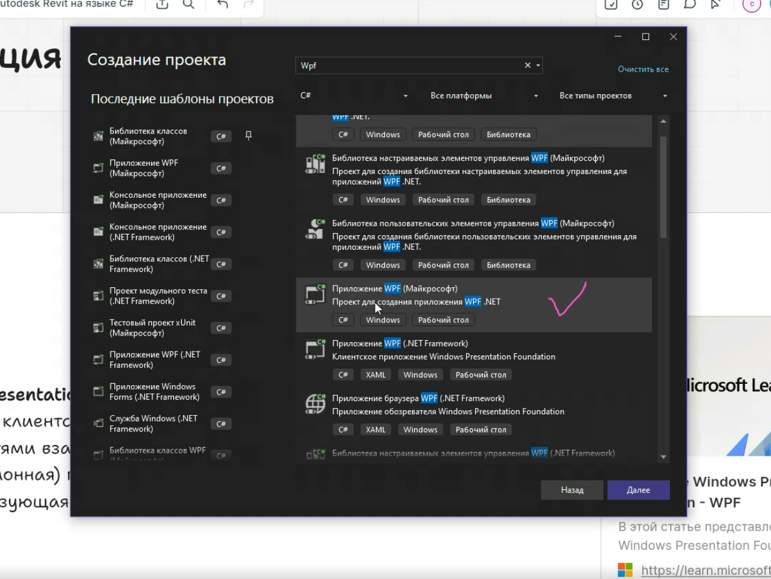Click the Последние шаблоны проектов heading
Image resolution: width=771 pixels, height=579 pixels.
click(182, 99)
